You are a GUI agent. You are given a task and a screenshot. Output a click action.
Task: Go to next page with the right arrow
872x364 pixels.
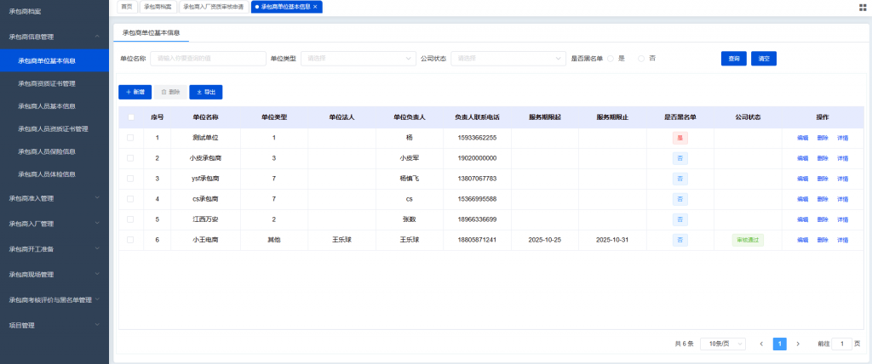pos(798,344)
